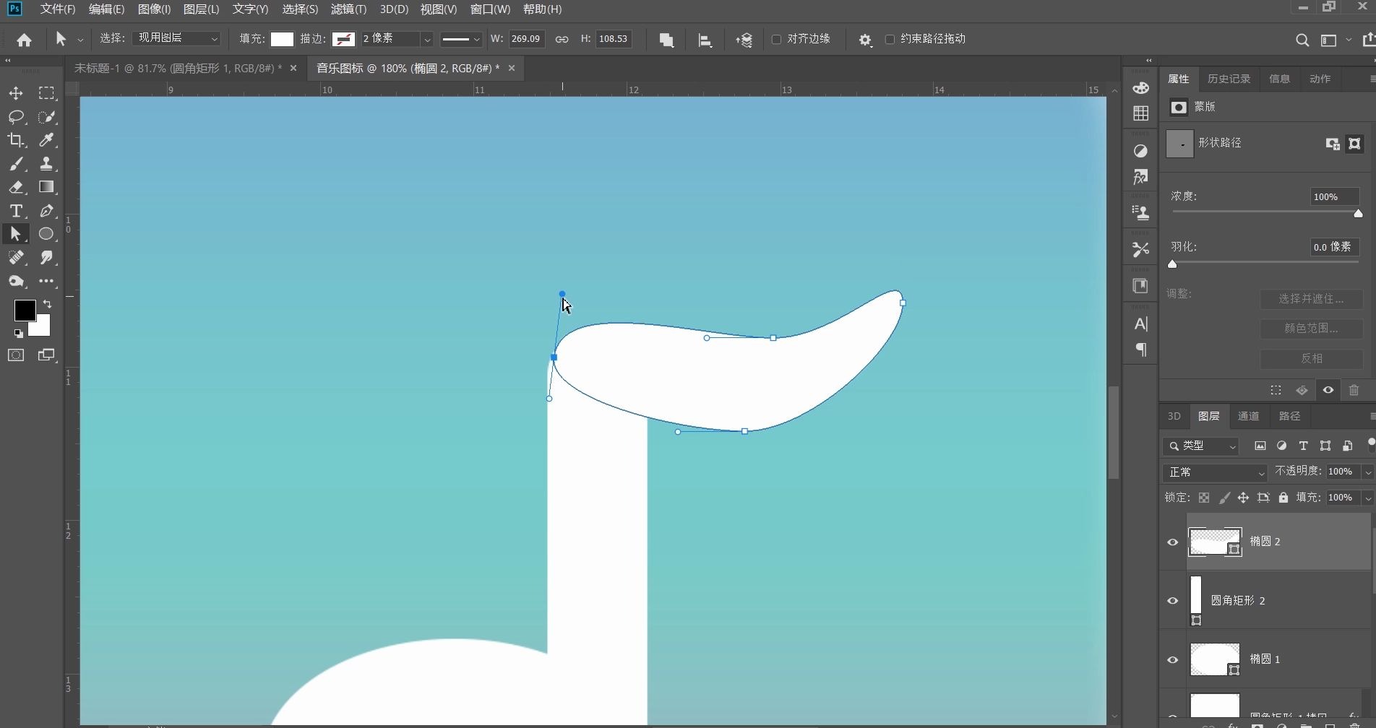
Task: Click the path arrangement icon
Action: [x=744, y=40]
